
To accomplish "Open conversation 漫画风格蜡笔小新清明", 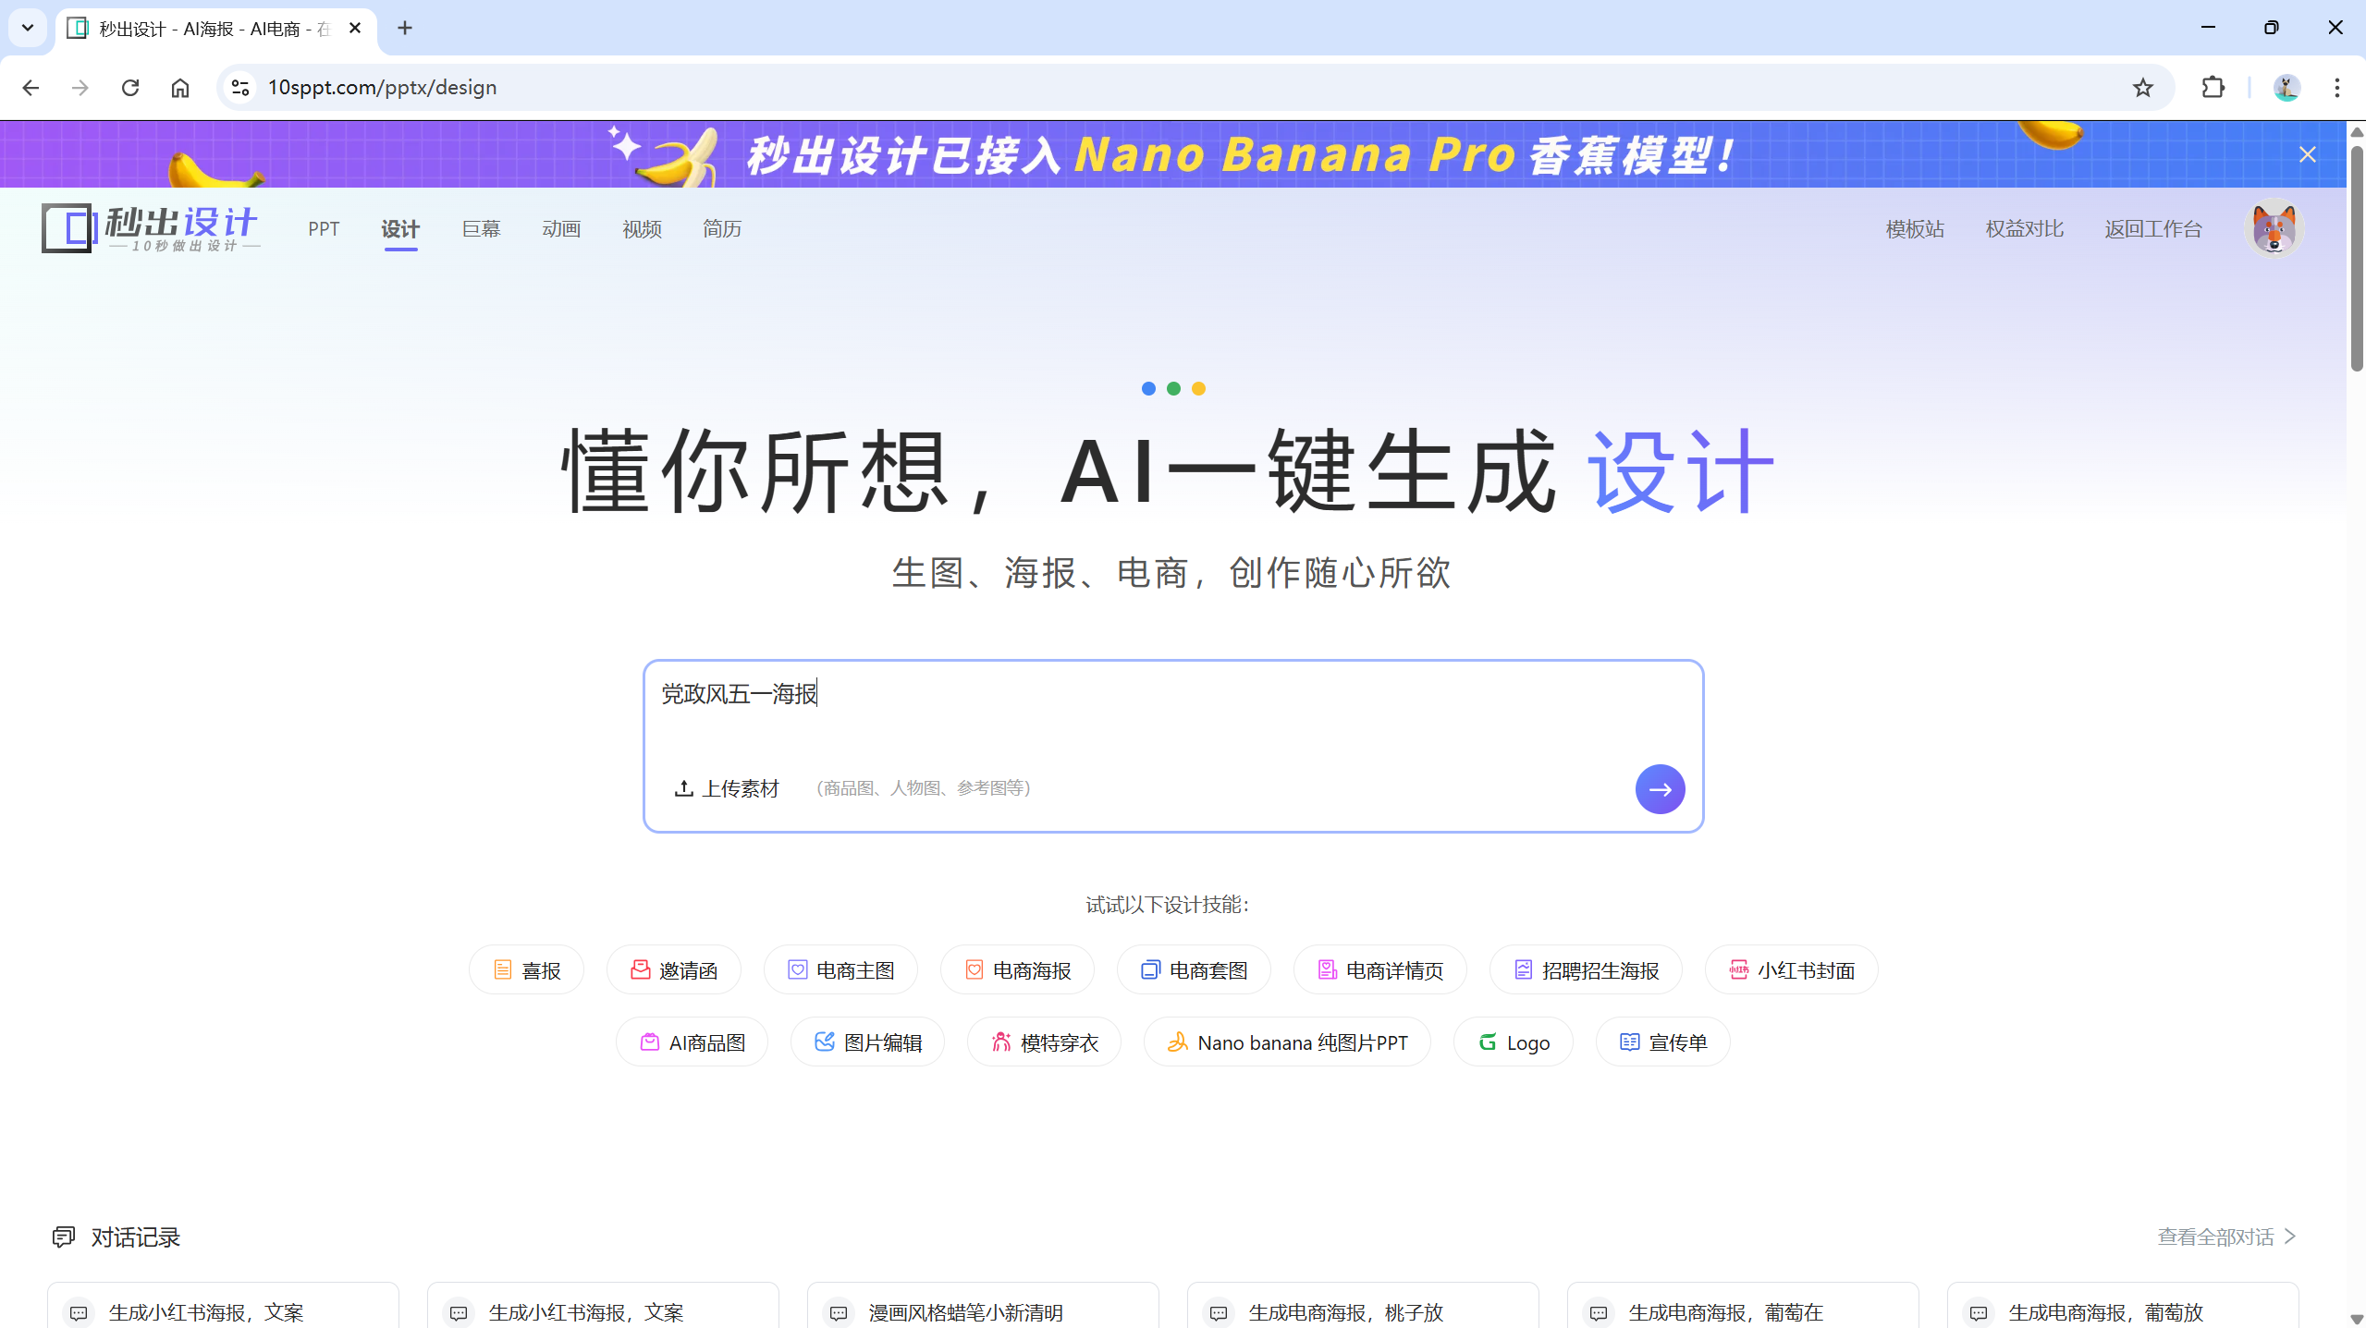I will tap(983, 1306).
